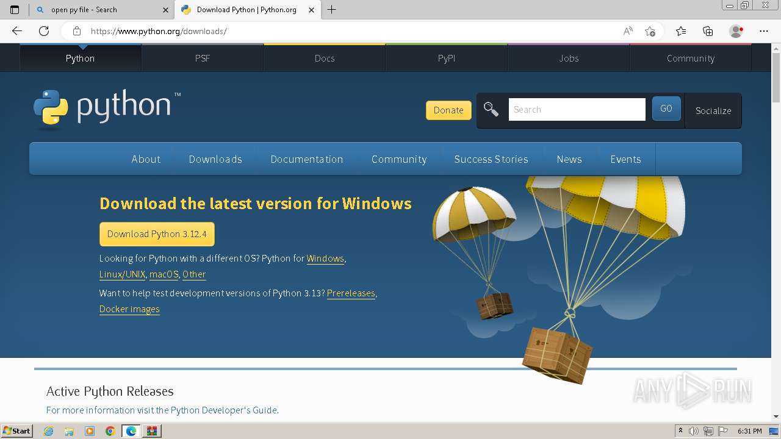The image size is (781, 439).
Task: Select the Python top bar tab
Action: coord(81,58)
